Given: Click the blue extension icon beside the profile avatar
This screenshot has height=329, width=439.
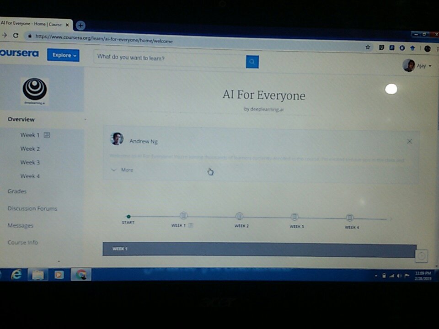Looking at the screenshot, I should (x=412, y=48).
